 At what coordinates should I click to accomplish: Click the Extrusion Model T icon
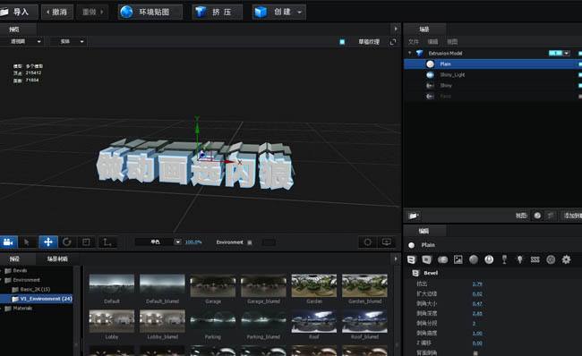(419, 53)
